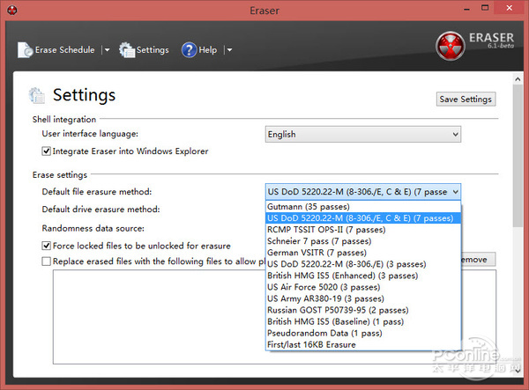Expand the Help dropdown arrow
Screen dimensions: 529x390
click(229, 50)
